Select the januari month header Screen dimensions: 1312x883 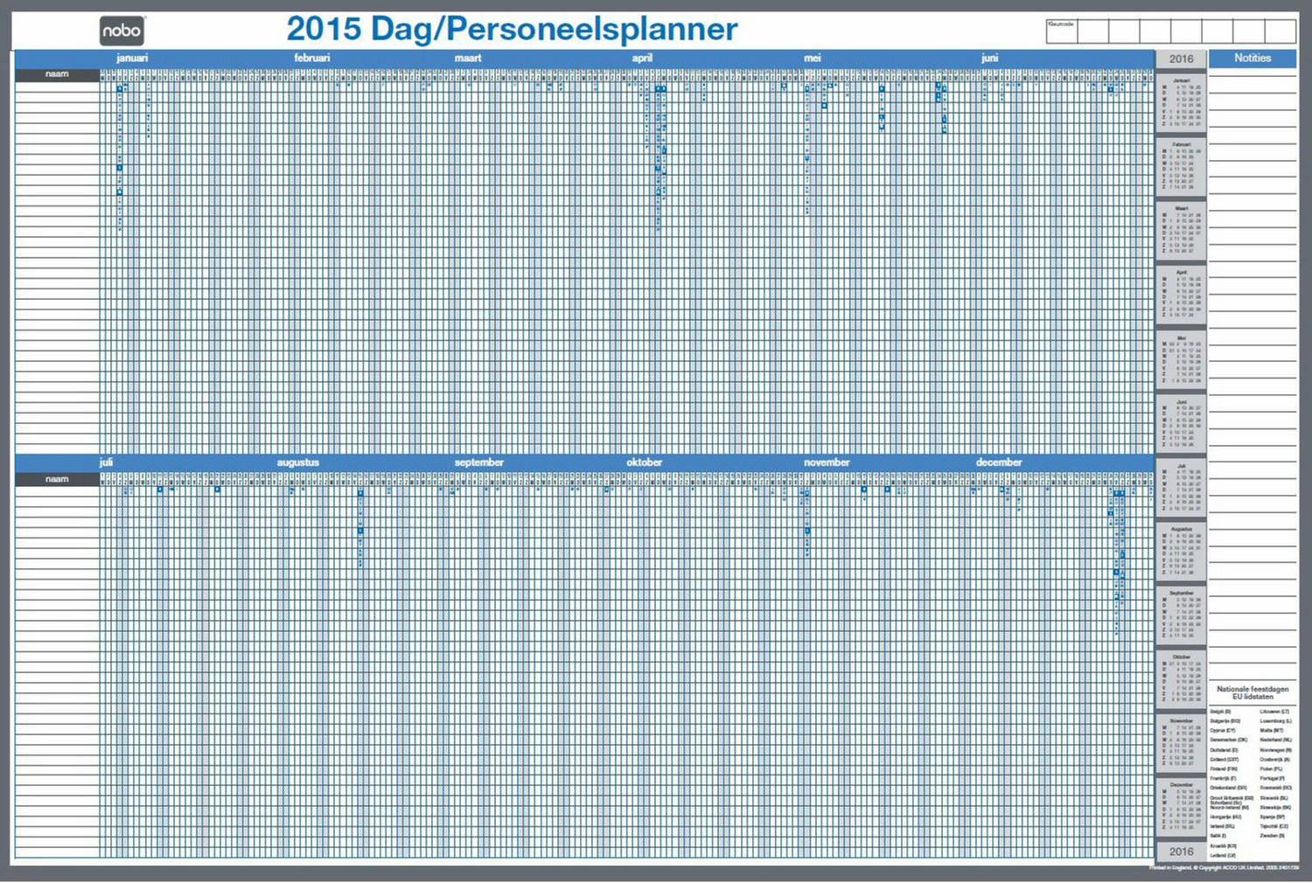click(132, 59)
